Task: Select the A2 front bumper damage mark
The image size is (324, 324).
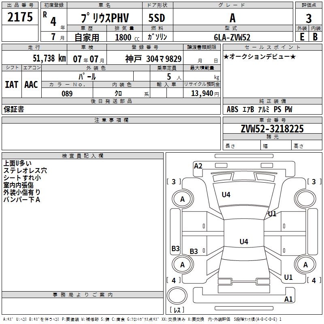Action: [x=198, y=166]
